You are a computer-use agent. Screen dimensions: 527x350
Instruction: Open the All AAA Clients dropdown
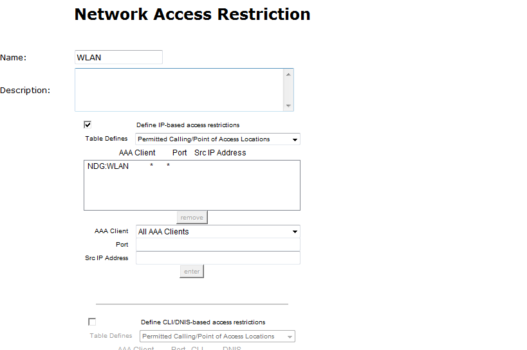(217, 232)
